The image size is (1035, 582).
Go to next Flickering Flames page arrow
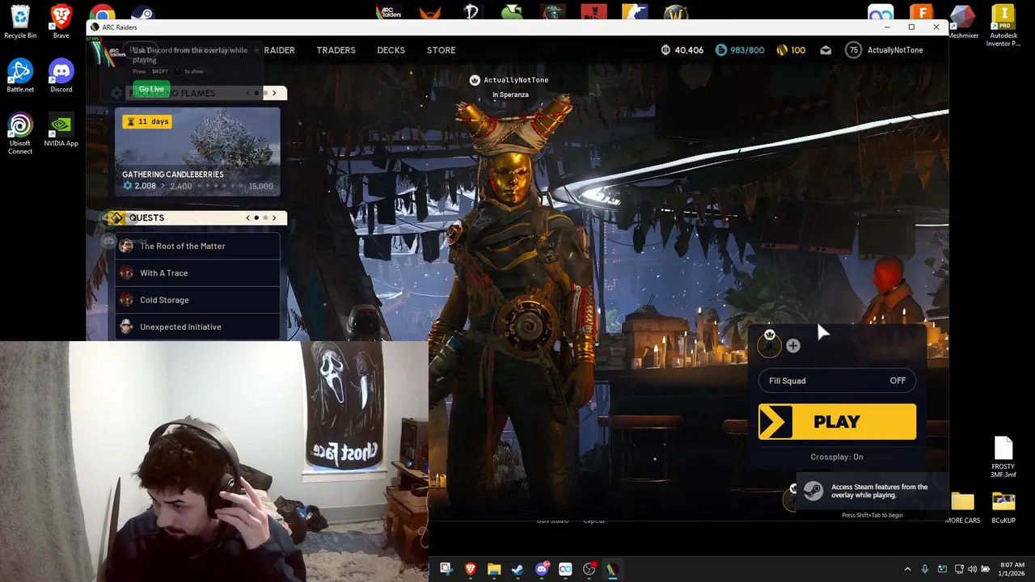pos(274,93)
